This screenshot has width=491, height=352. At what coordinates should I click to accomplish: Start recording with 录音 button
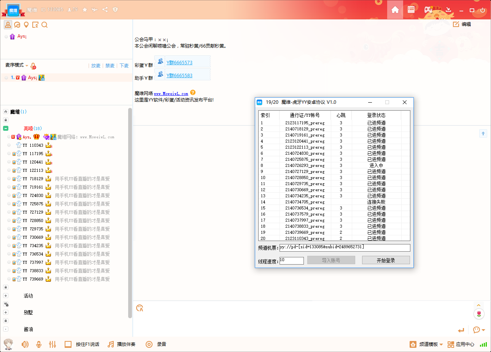(x=156, y=344)
